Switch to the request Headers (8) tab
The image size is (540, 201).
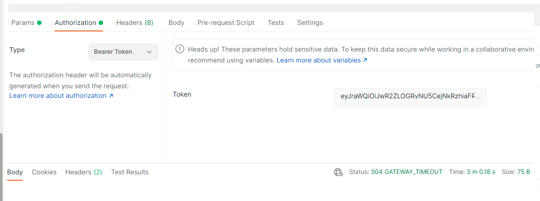click(134, 23)
